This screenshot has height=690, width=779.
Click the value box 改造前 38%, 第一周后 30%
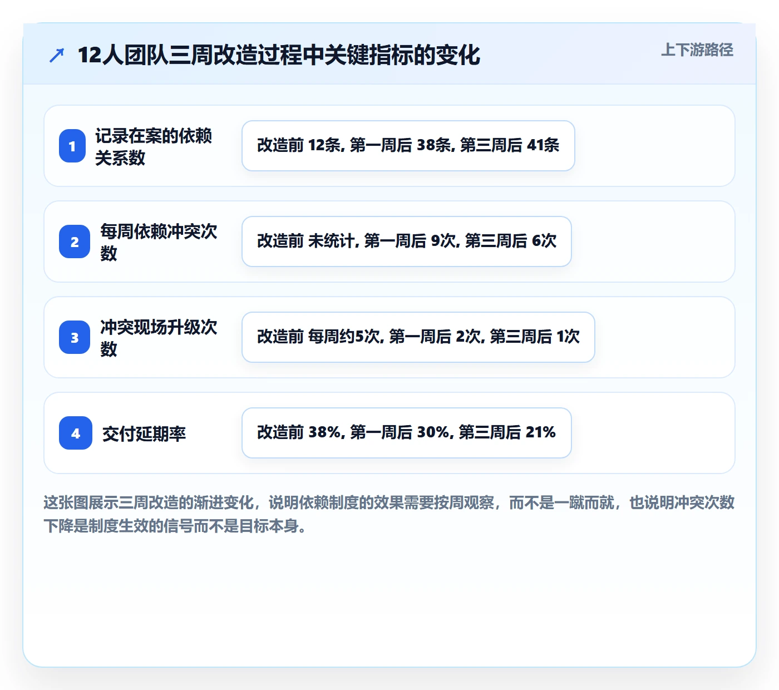click(x=407, y=433)
